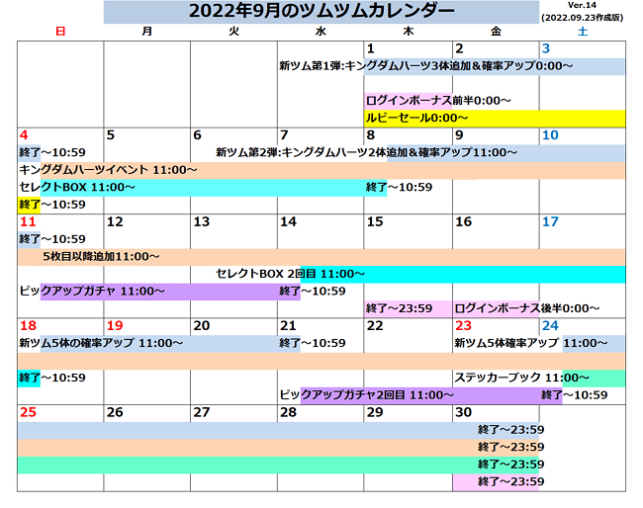This screenshot has width=643, height=508.
Task: Click the ログインボーナス後半0:00～ event
Action: point(526,308)
